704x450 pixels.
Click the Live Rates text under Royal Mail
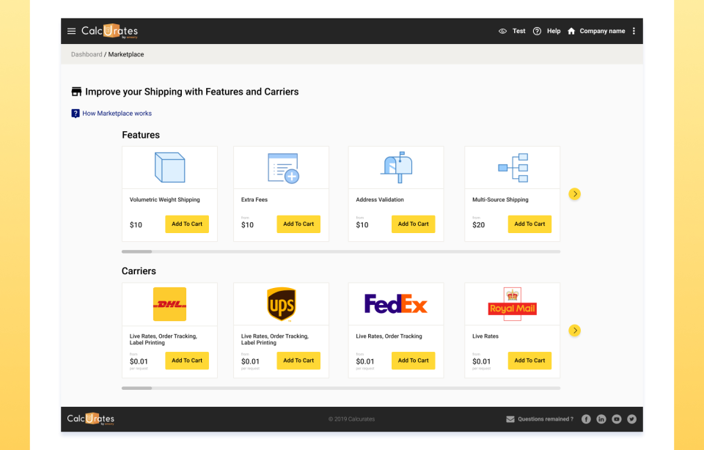click(x=485, y=336)
